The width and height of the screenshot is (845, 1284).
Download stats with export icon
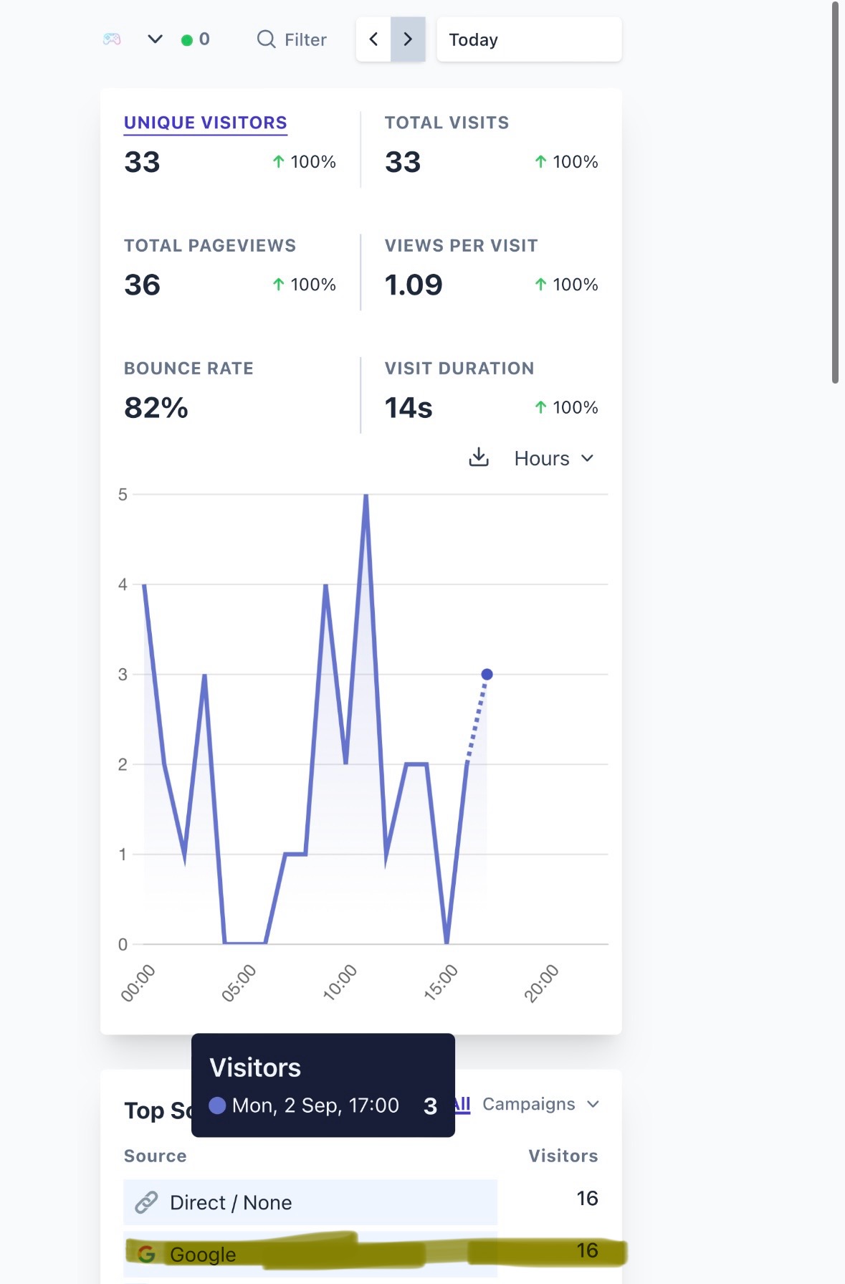point(479,457)
